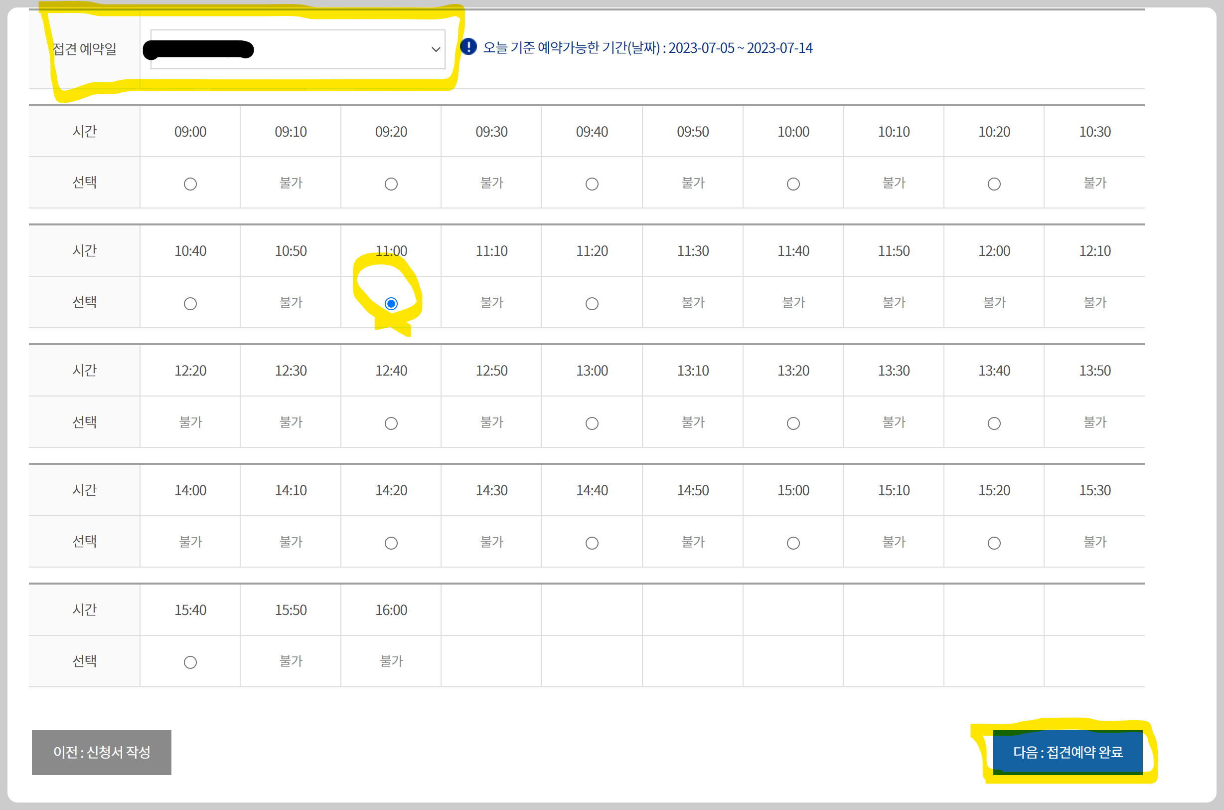Click the 접견 예약일 label
The width and height of the screenshot is (1224, 810).
(x=85, y=49)
